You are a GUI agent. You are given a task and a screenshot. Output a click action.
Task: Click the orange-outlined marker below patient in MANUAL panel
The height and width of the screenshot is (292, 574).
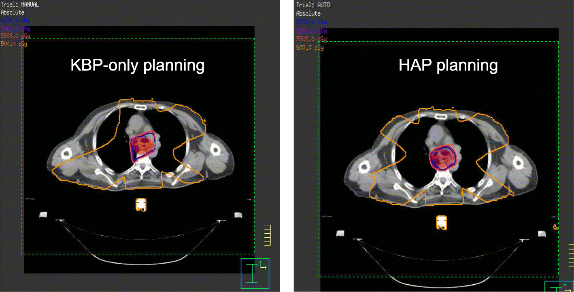click(140, 205)
